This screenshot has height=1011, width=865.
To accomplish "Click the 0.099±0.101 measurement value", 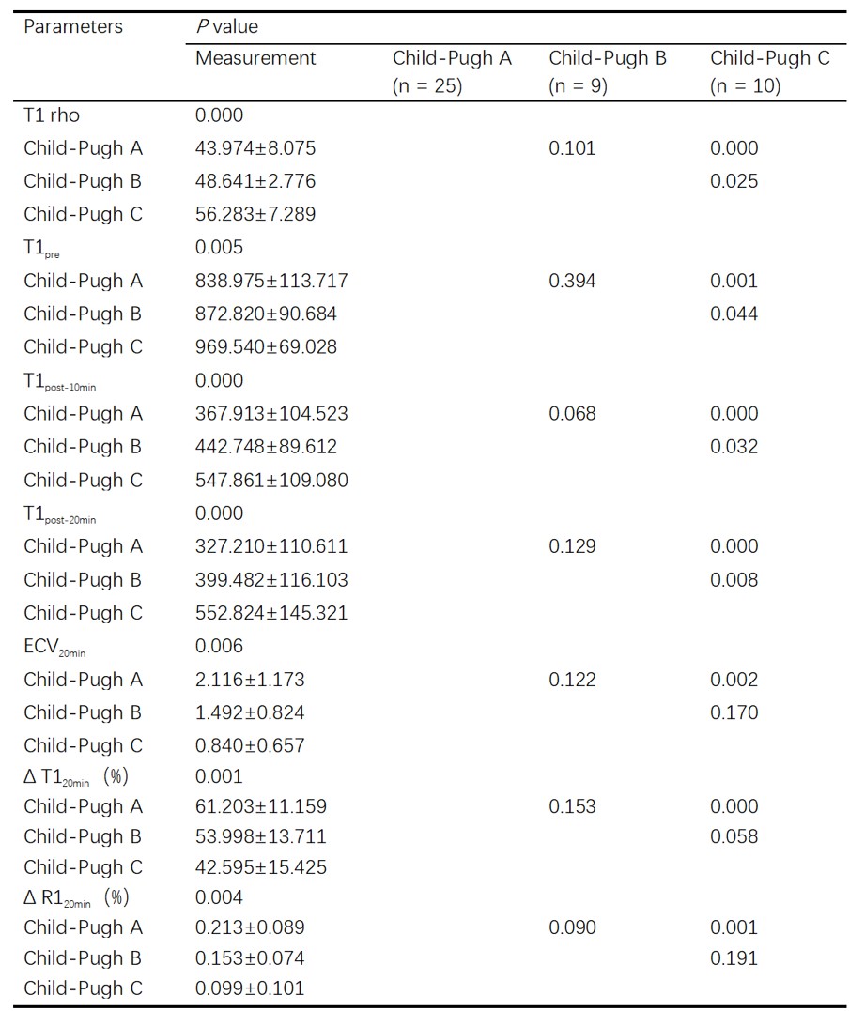I will coord(250,988).
